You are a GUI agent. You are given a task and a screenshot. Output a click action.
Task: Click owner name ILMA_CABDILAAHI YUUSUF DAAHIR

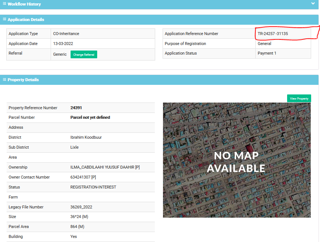(102, 167)
